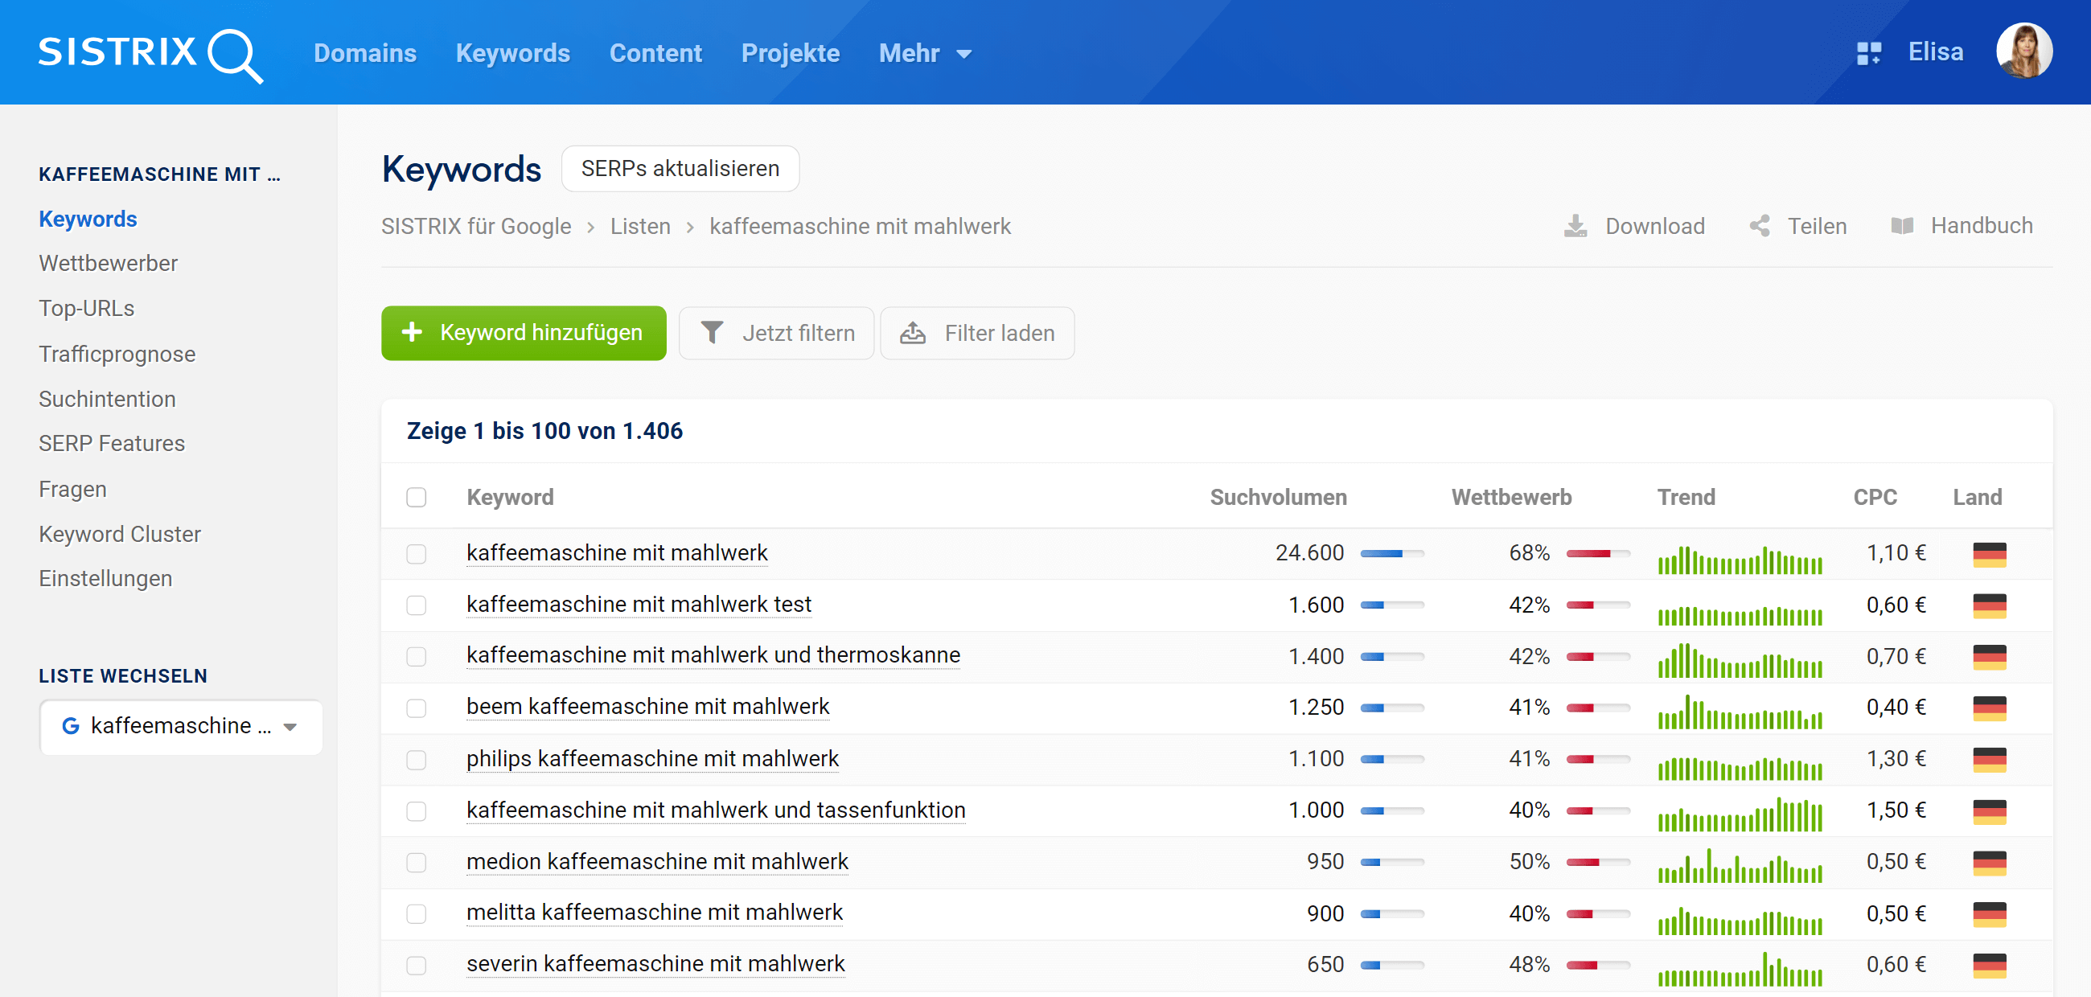
Task: Open the Handbuch book icon
Action: [x=1902, y=226]
